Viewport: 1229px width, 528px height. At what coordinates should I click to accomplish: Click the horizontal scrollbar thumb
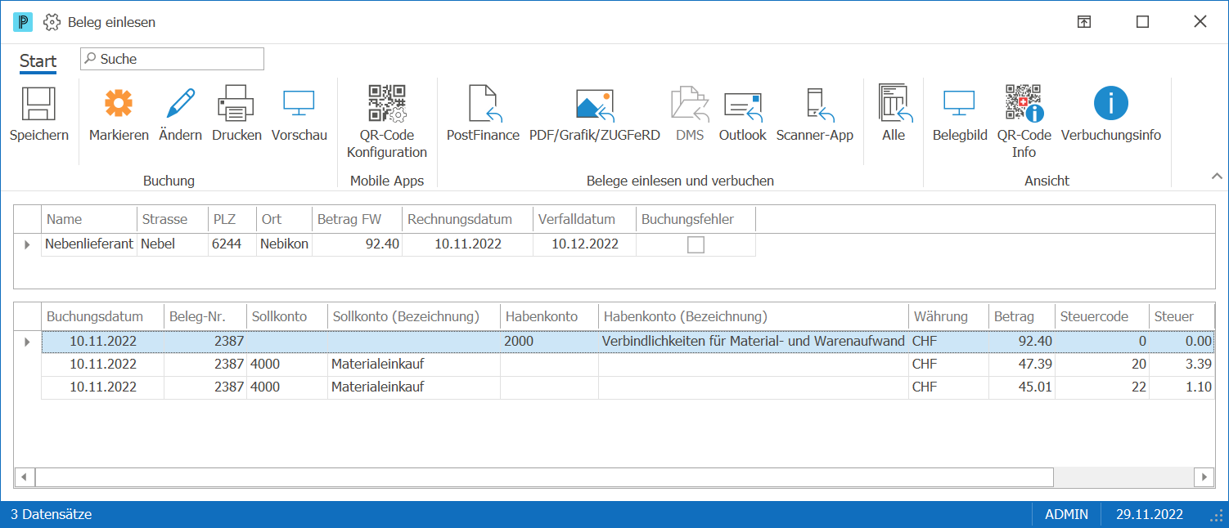pyautogui.click(x=544, y=477)
